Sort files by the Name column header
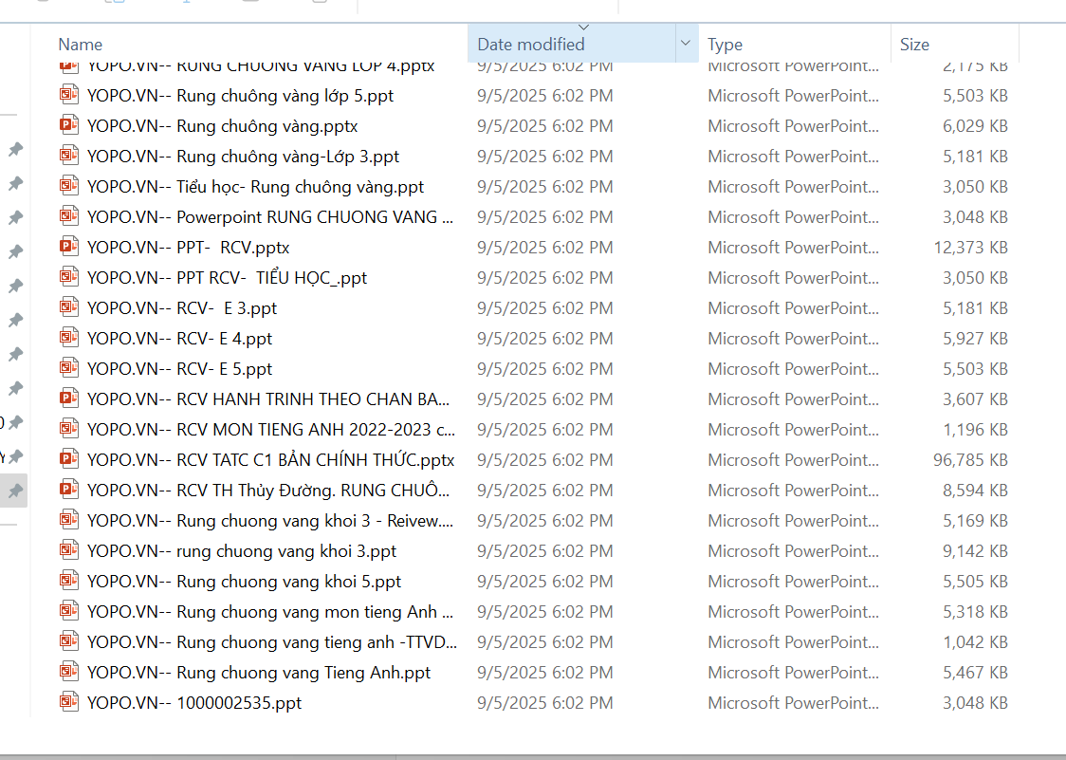This screenshot has width=1066, height=760. coord(81,45)
